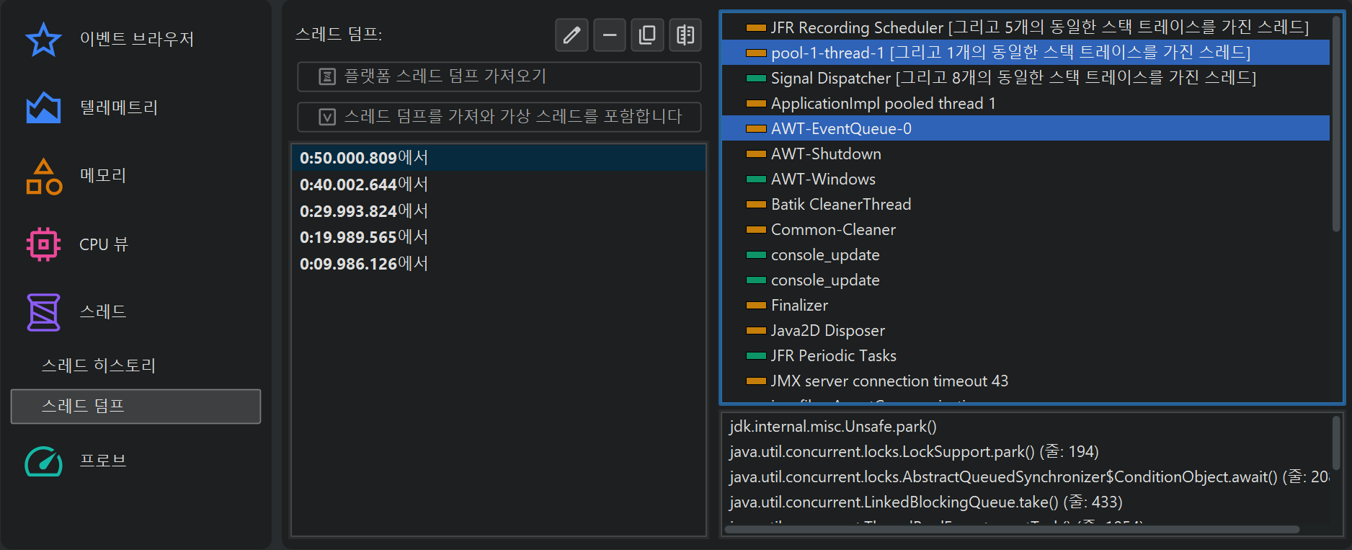Select the dump taken at 0:09.986.126

point(364,264)
